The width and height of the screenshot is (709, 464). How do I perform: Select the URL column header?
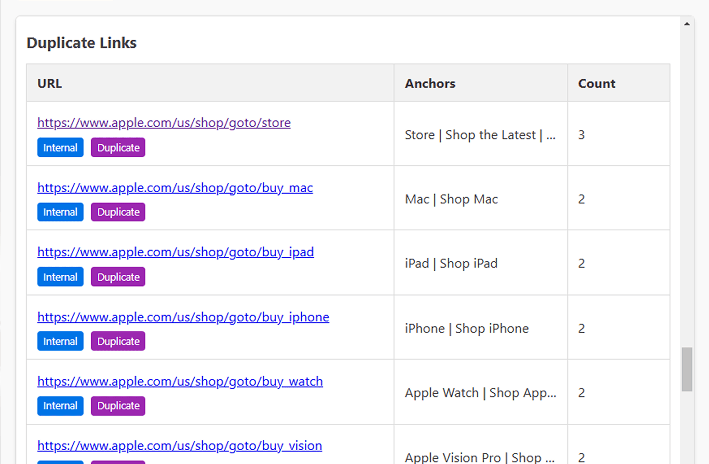50,83
